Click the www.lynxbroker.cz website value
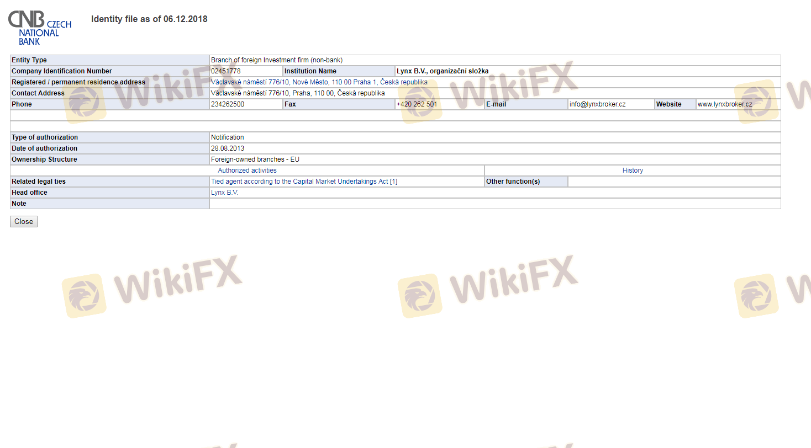811x448 pixels. [x=725, y=104]
